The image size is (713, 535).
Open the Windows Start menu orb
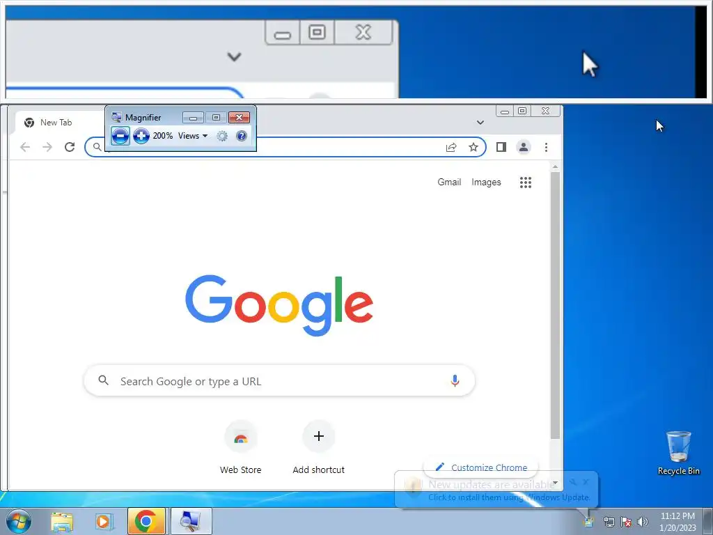click(x=18, y=521)
